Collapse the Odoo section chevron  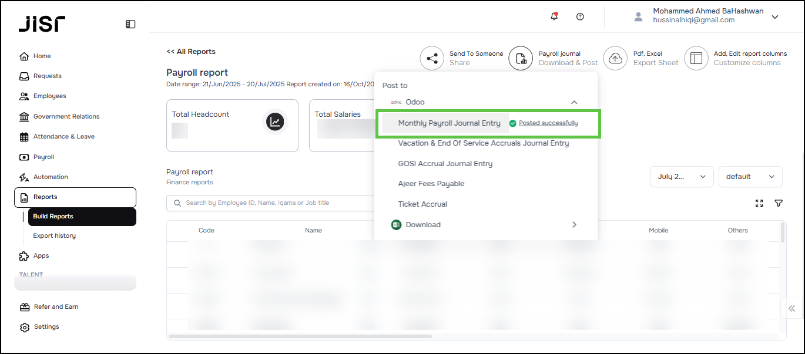(x=574, y=102)
